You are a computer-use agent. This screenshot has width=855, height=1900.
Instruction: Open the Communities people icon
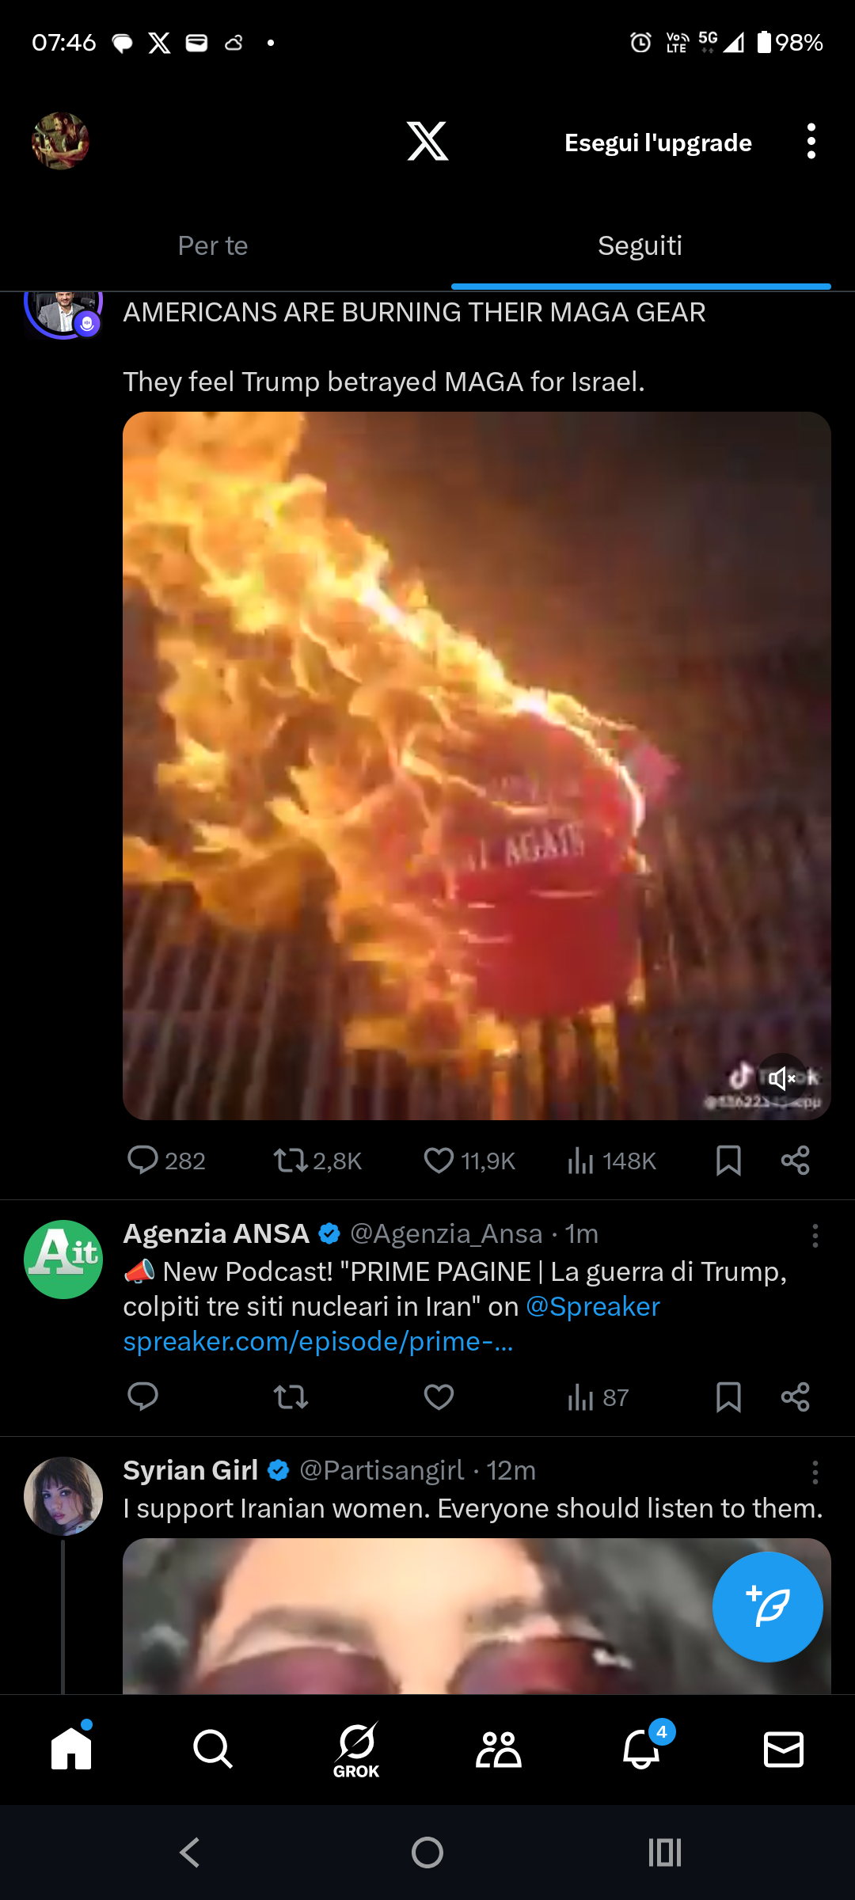(x=498, y=1750)
